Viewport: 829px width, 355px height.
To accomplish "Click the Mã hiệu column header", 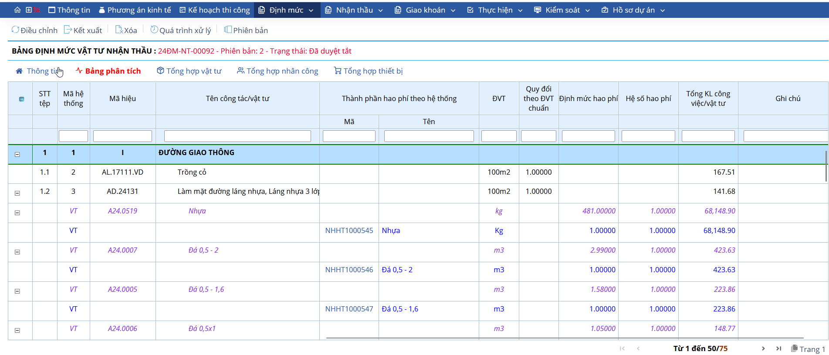I will coord(122,98).
